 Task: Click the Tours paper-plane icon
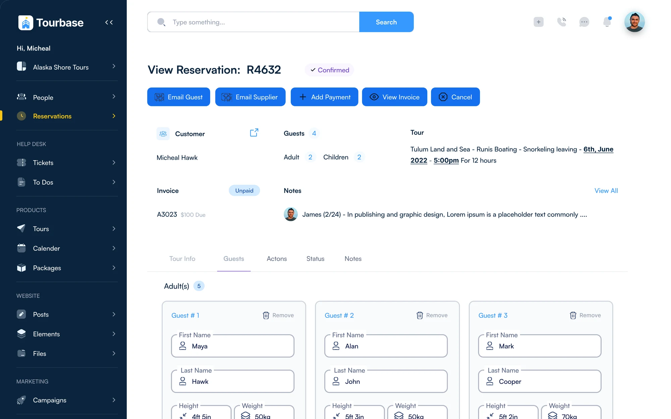click(21, 228)
